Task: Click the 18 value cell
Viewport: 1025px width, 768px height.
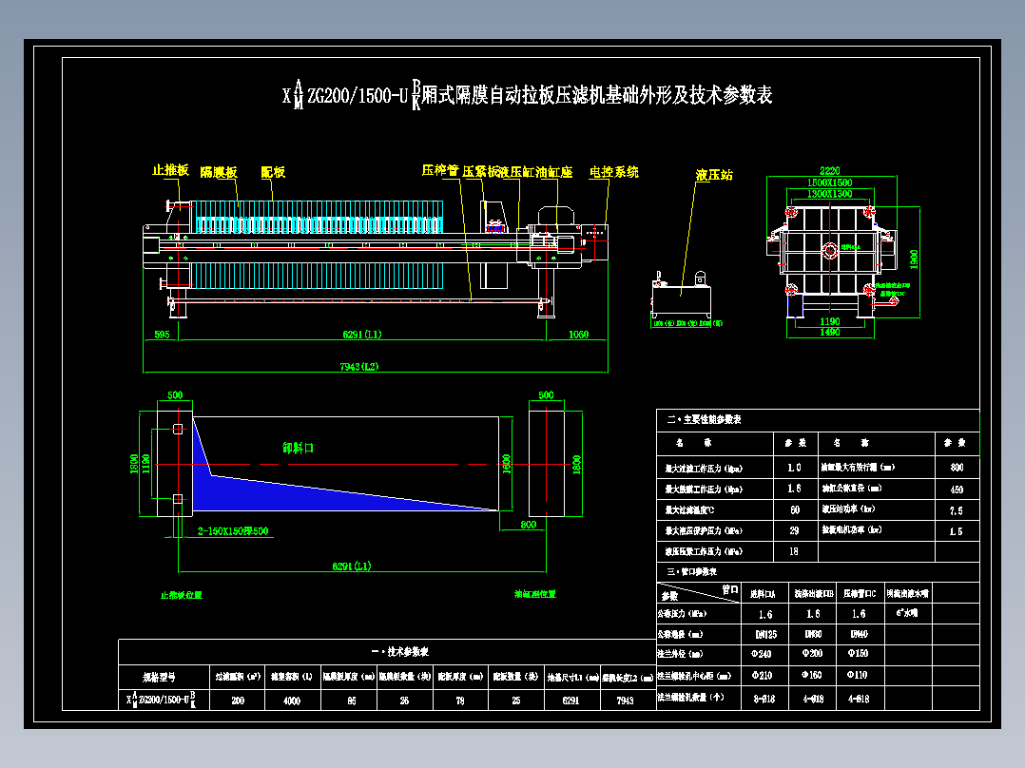Action: pos(794,551)
